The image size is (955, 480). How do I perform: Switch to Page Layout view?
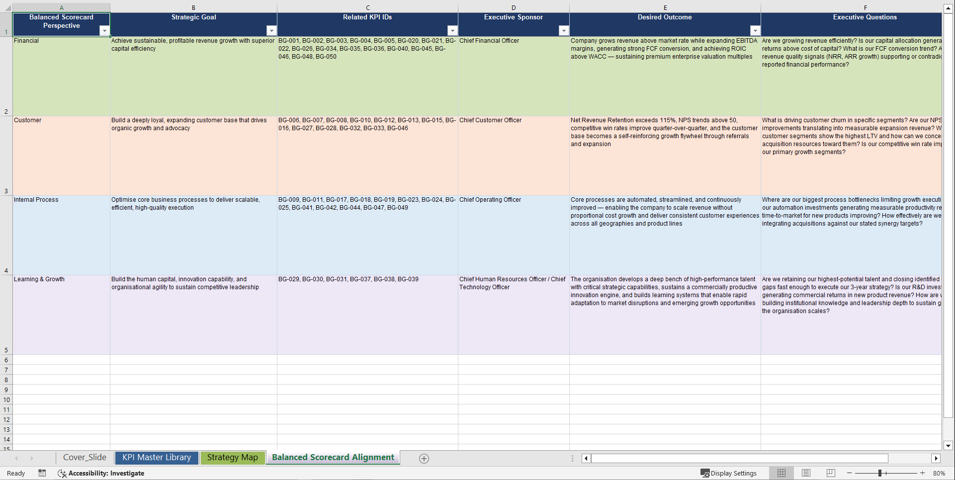[806, 473]
